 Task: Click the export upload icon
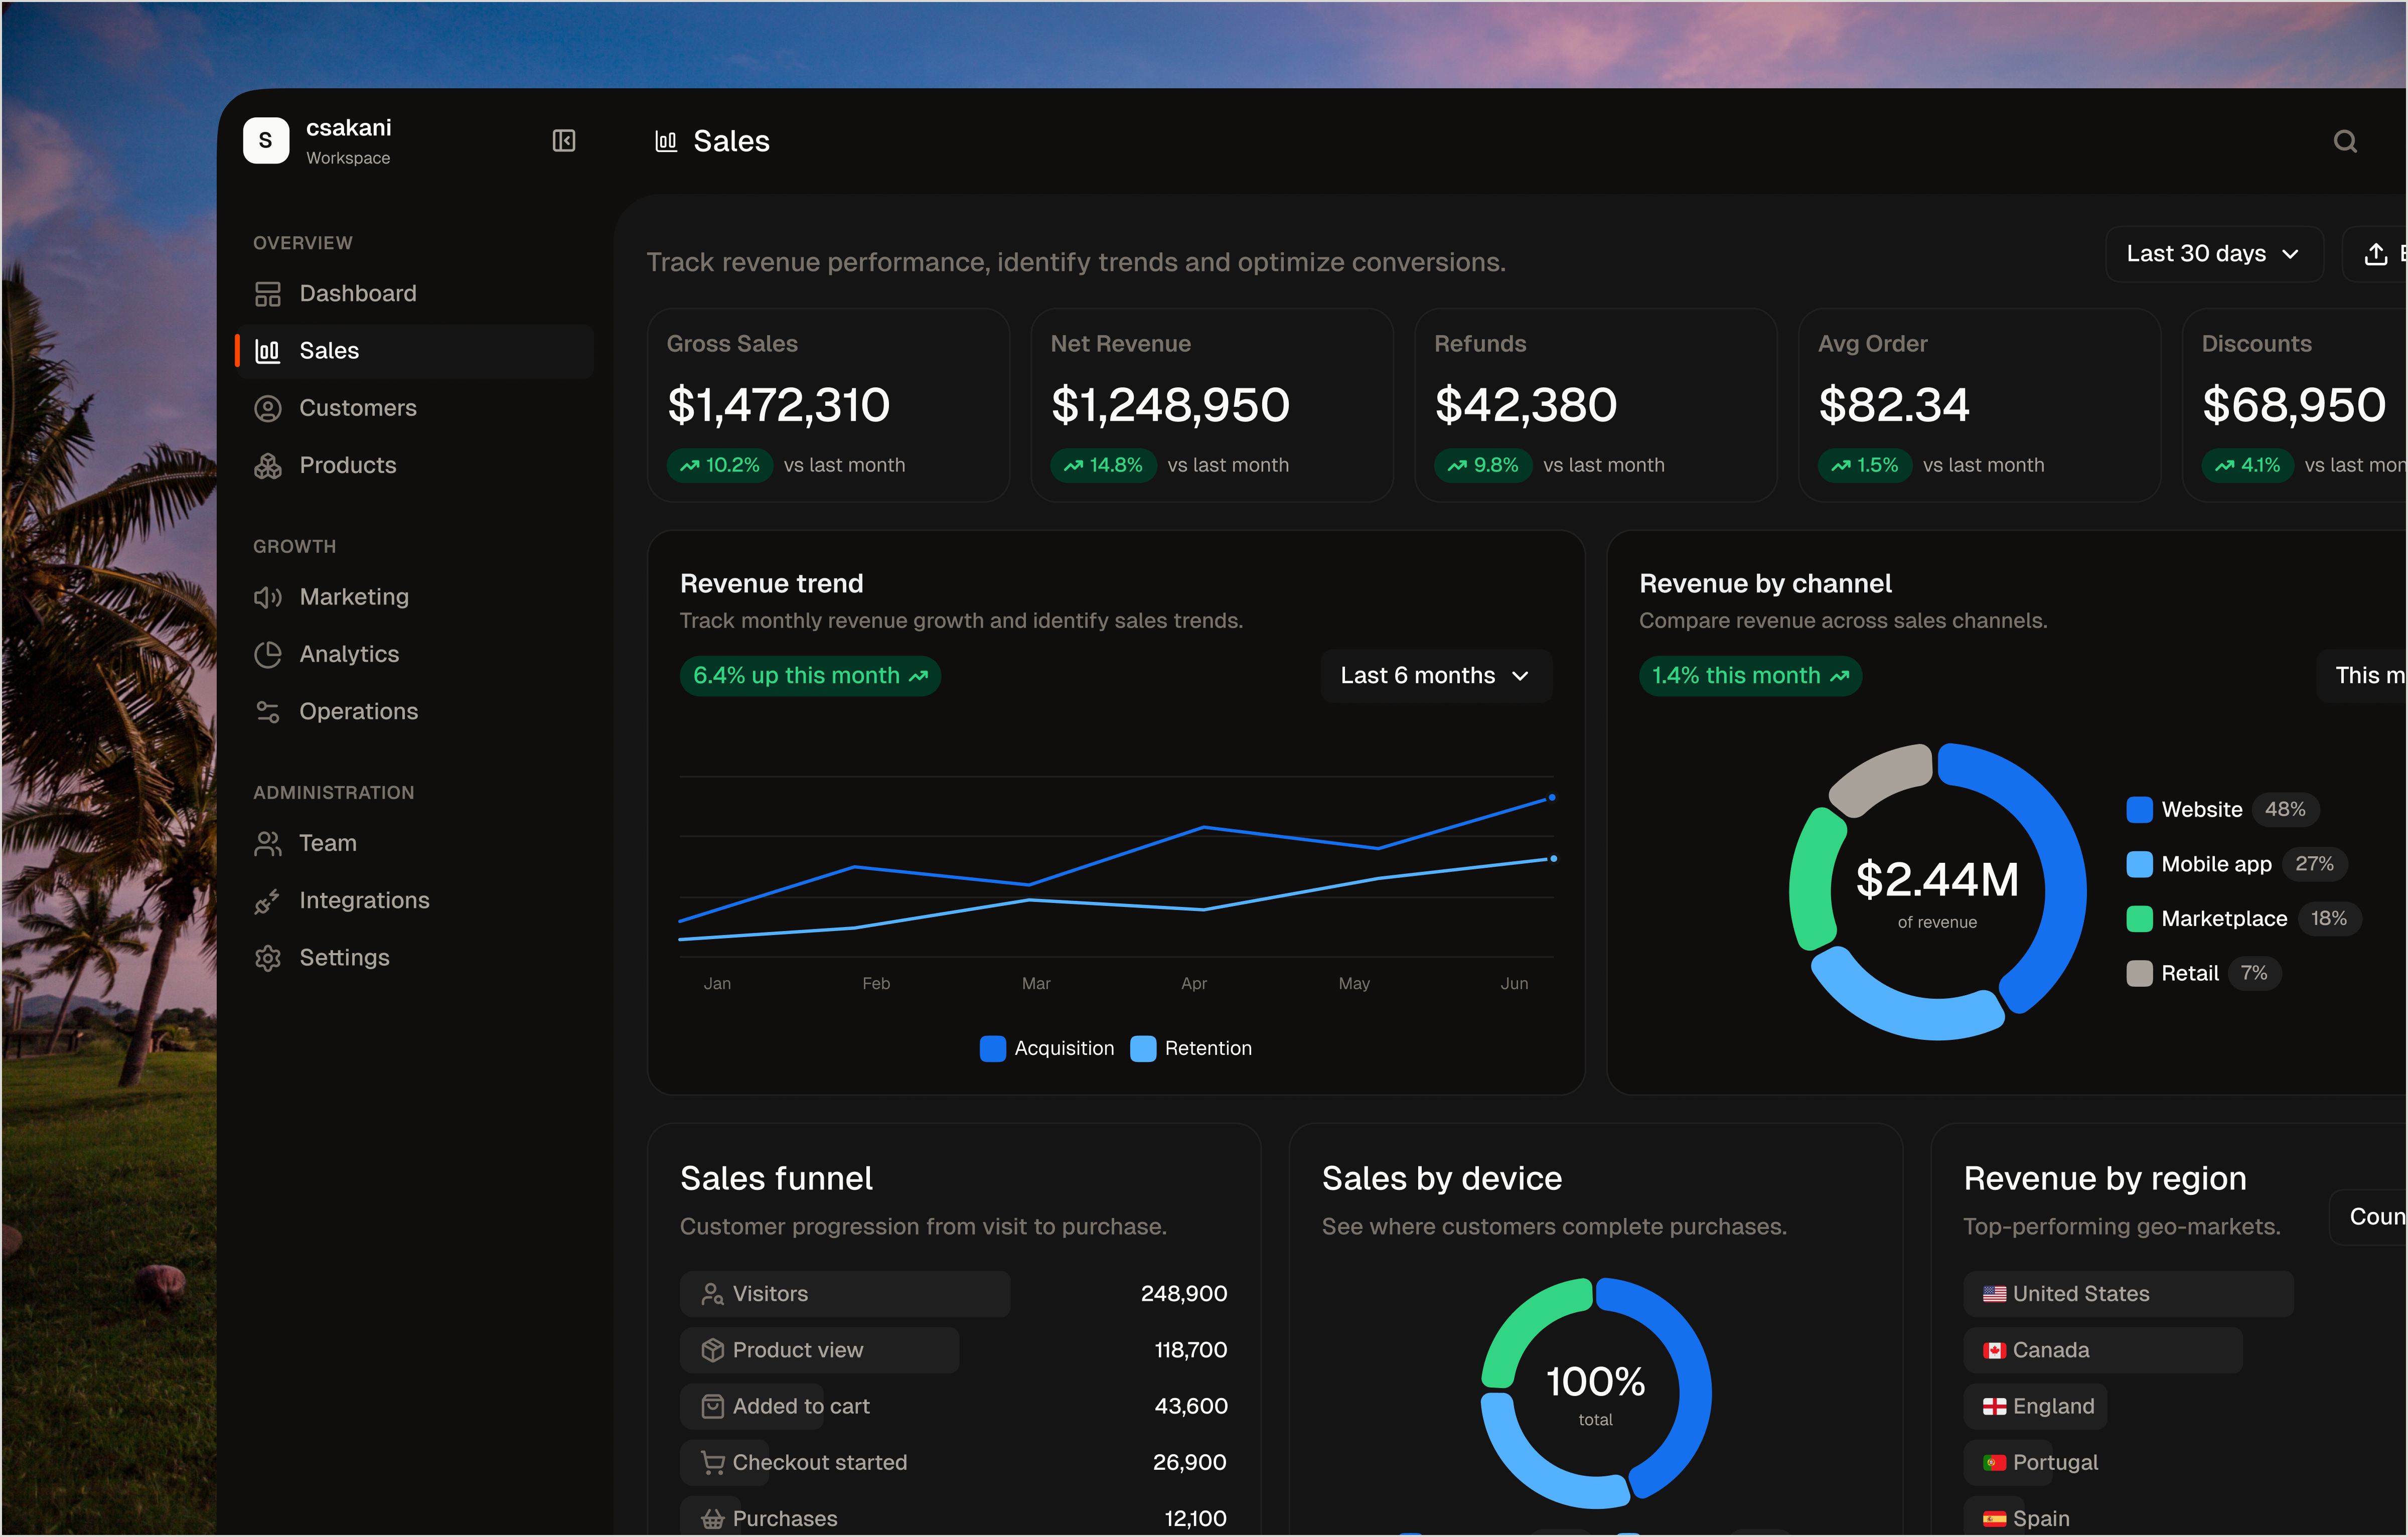tap(2376, 254)
